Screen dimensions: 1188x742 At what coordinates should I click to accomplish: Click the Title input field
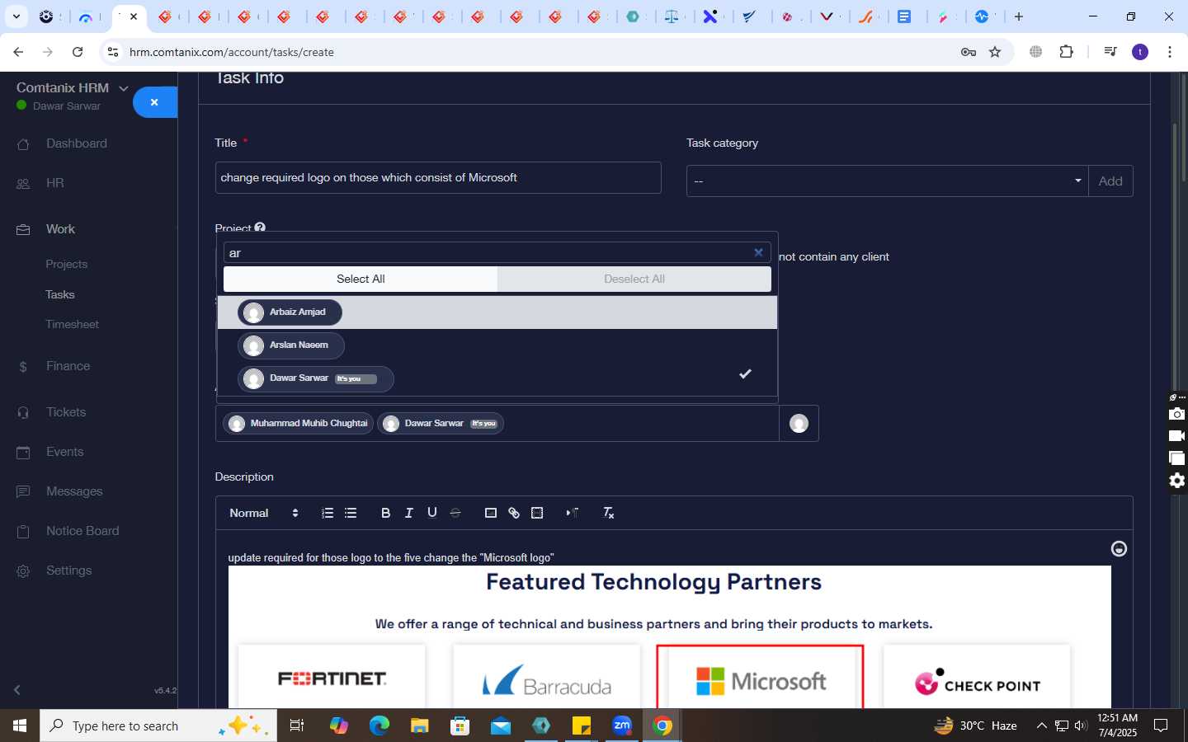[438, 177]
